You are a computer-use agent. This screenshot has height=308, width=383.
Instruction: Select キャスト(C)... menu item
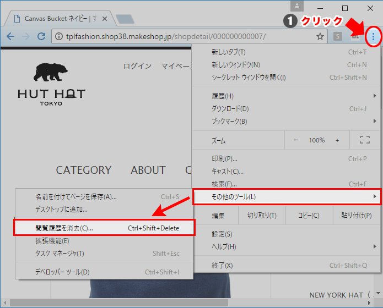click(286, 172)
